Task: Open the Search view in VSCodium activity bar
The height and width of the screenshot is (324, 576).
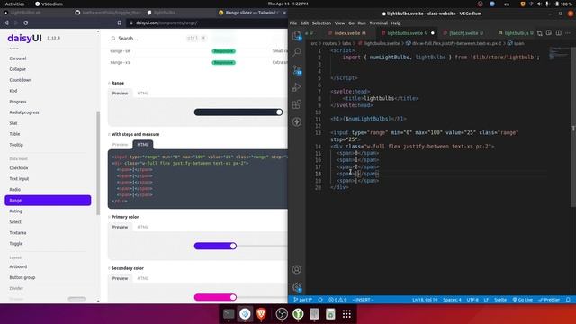Action: 297,52
